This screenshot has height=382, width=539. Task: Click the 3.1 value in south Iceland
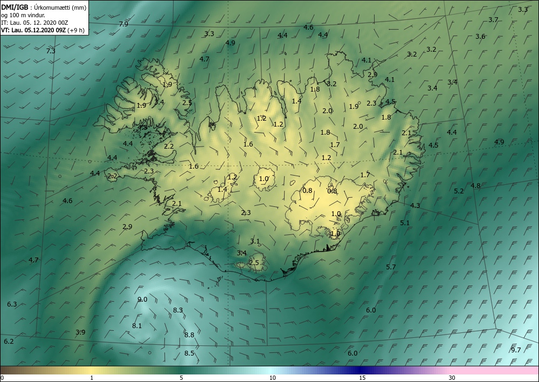(x=255, y=241)
